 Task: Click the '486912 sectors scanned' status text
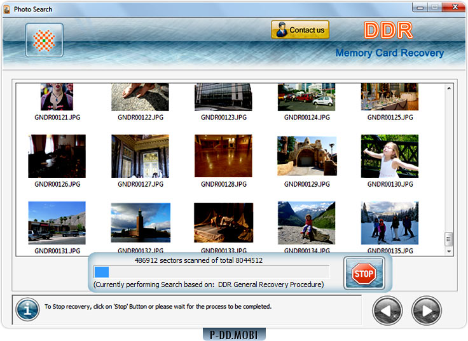[x=198, y=260]
